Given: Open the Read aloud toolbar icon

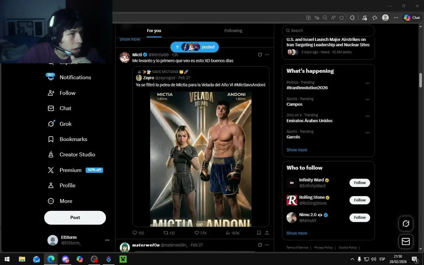Looking at the screenshot, I should pos(333,18).
